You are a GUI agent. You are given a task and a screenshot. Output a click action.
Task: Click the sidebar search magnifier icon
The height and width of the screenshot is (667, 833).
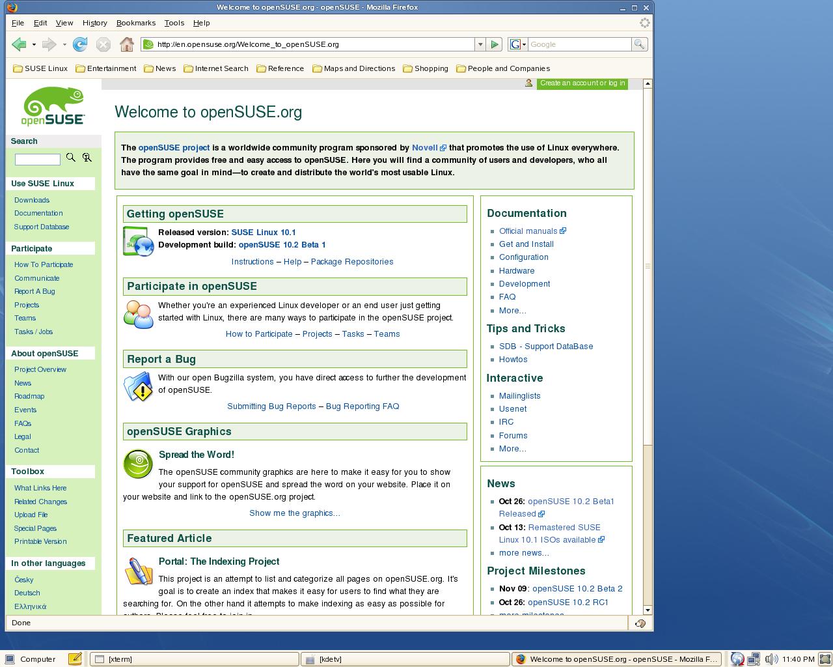click(71, 158)
